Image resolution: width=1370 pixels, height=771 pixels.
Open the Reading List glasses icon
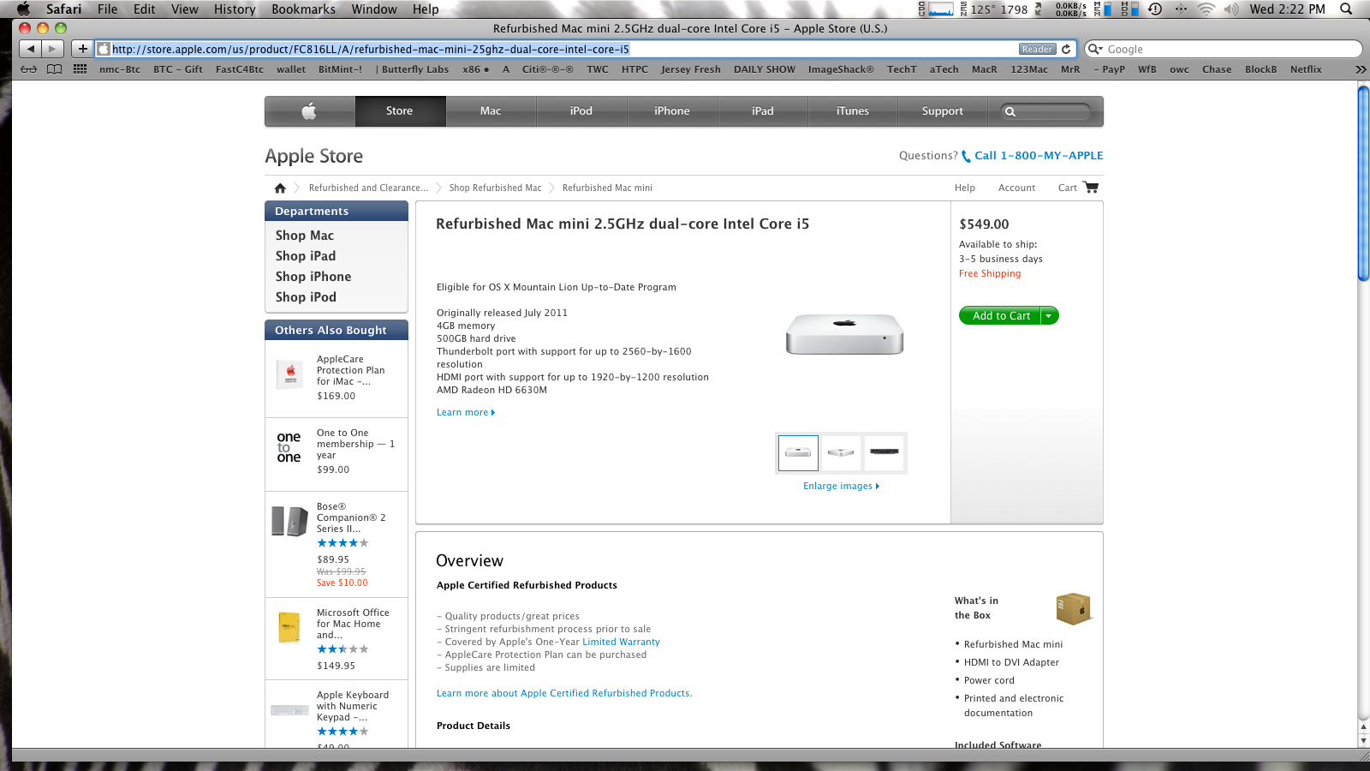pyautogui.click(x=28, y=69)
